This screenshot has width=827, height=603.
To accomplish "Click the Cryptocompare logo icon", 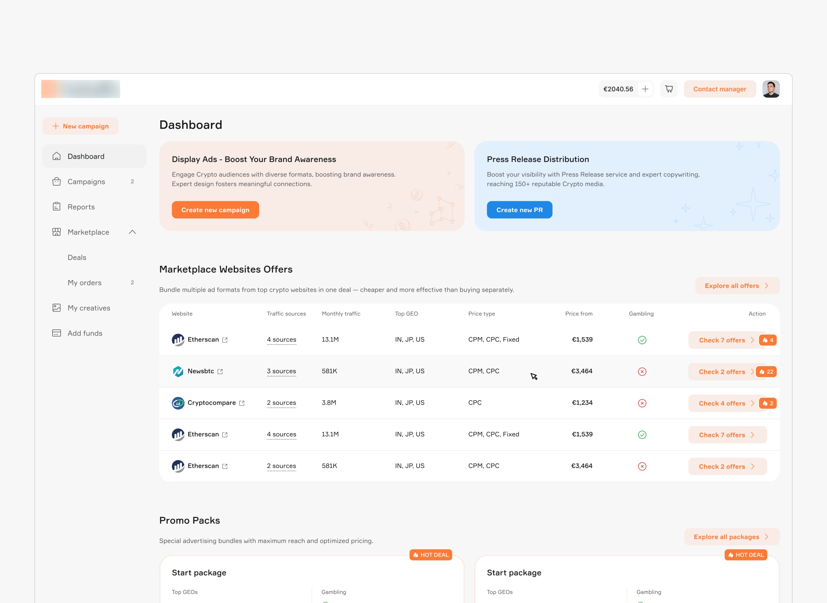I will [178, 403].
